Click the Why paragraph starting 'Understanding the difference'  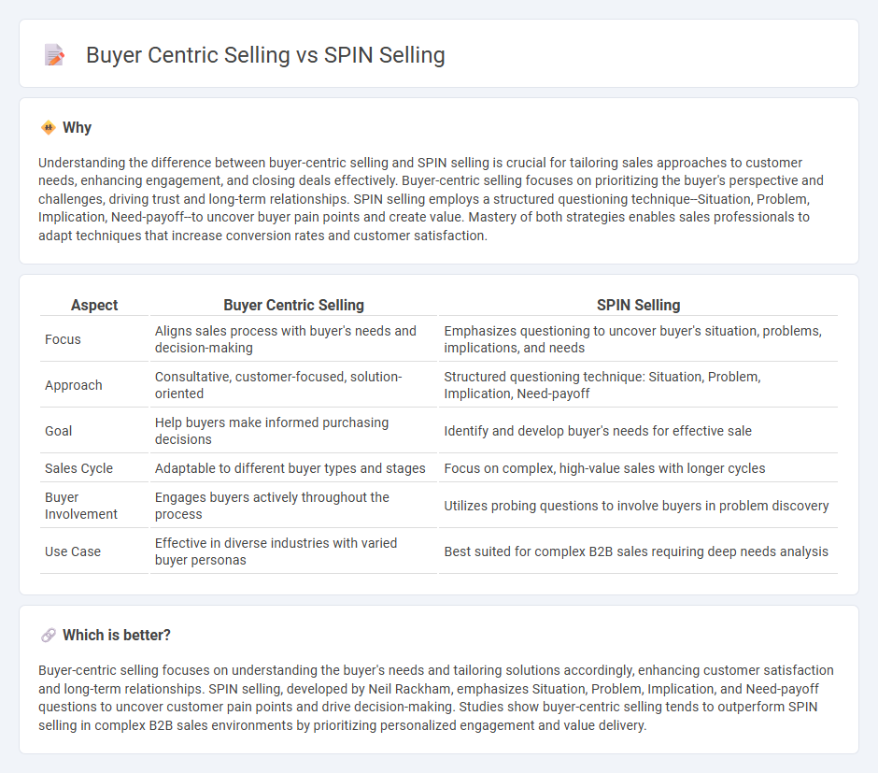point(432,199)
